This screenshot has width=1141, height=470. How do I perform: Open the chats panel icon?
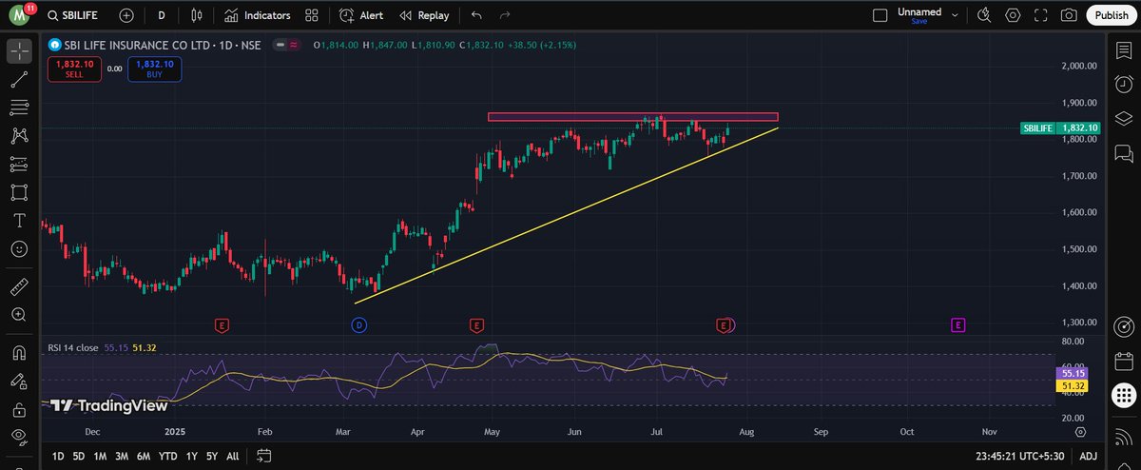1123,152
